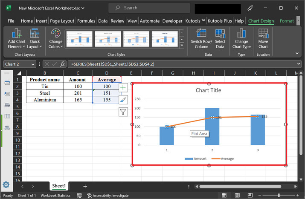Select the Chart Title text
Screen dimensions: 305x199
(x=208, y=90)
